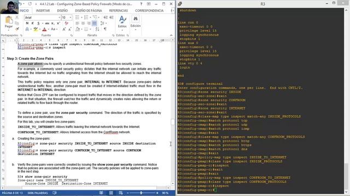Toggle Show paragraph marks (¶) icon
Screen dimensions: 350x196
pos(105,29)
